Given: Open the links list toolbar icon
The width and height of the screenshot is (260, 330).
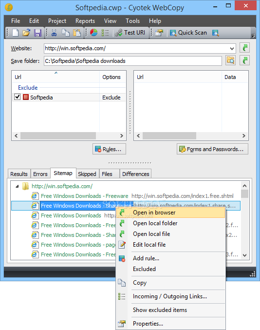Looking at the screenshot, I should tap(105, 33).
